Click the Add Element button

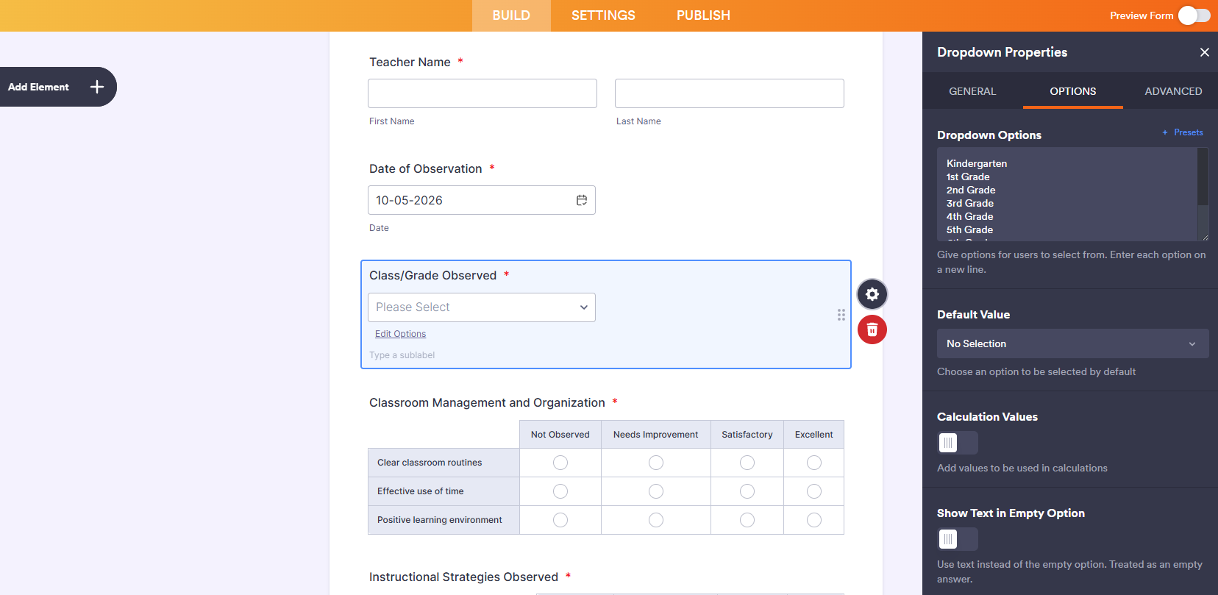pos(58,87)
